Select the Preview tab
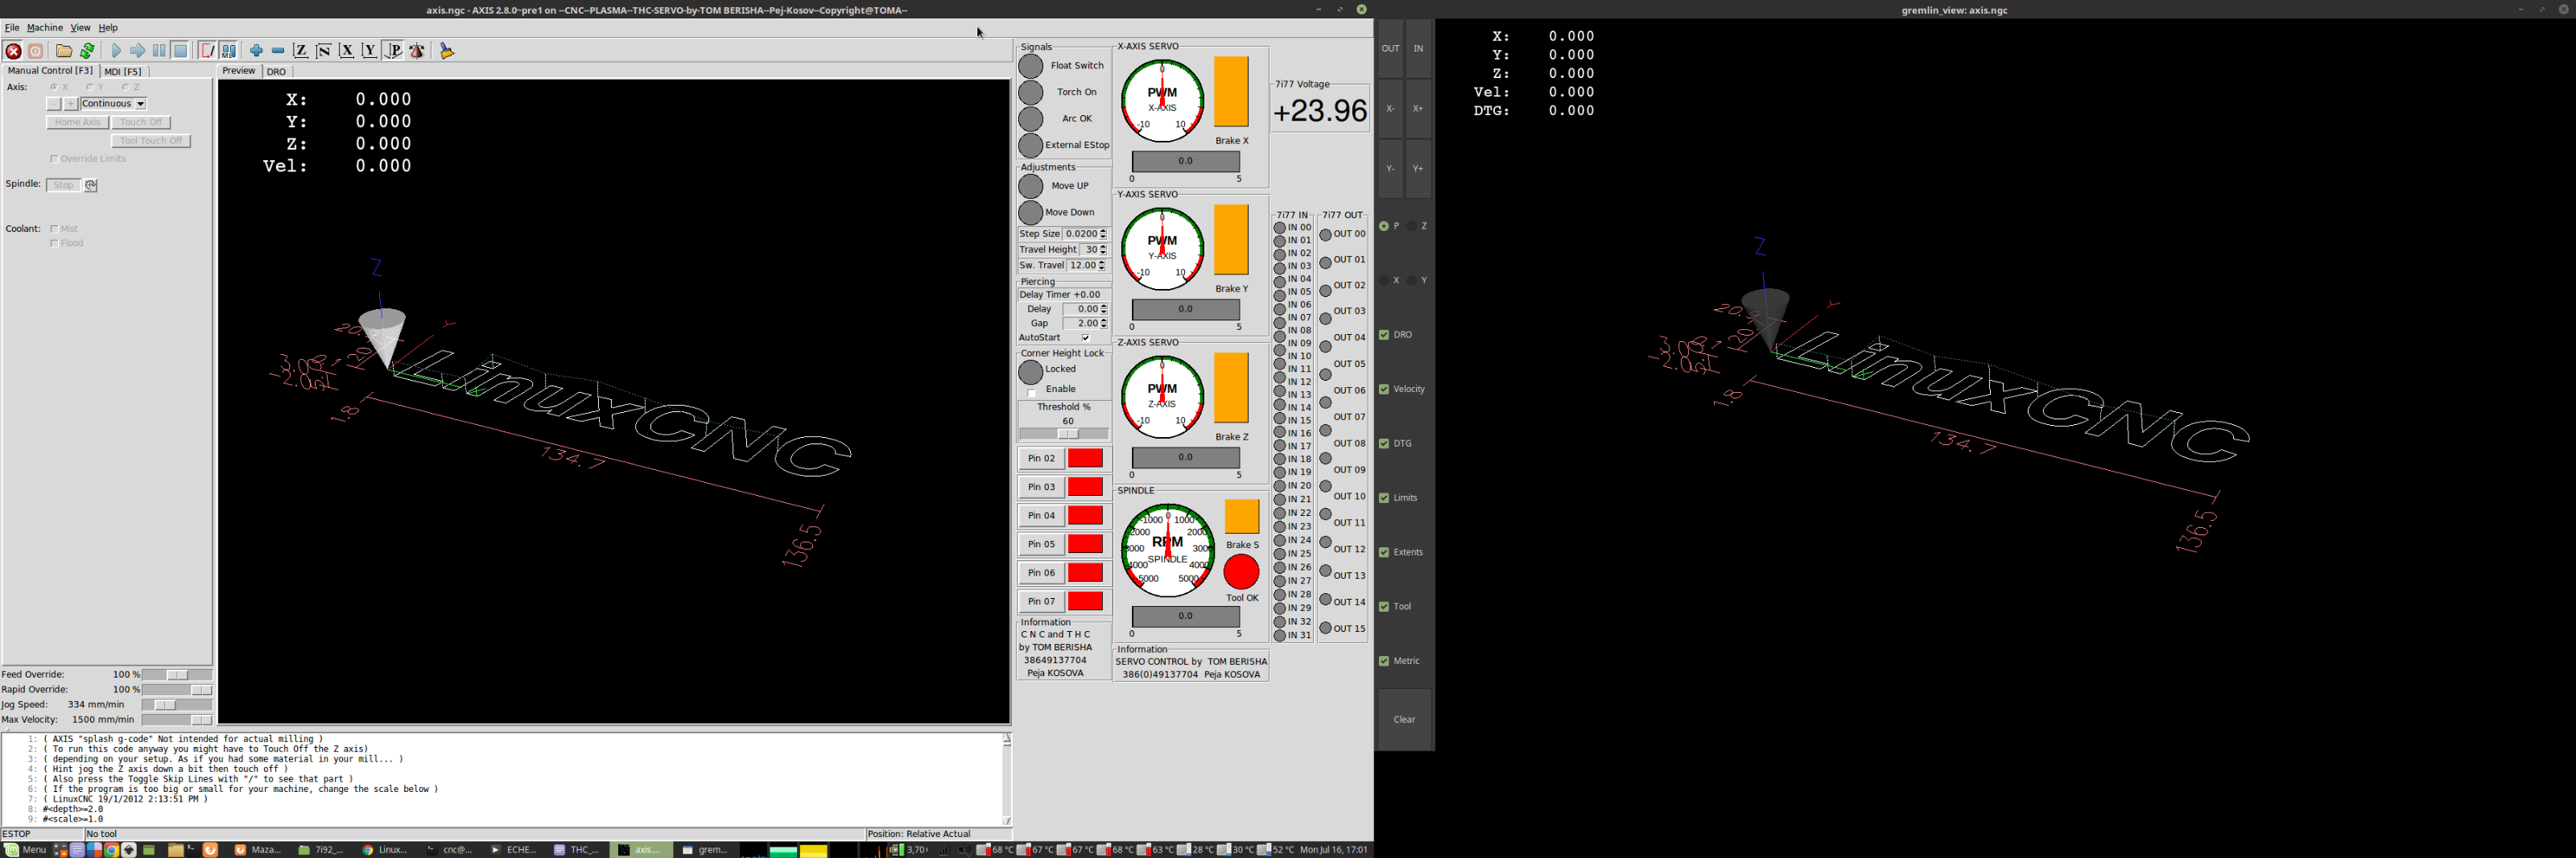Viewport: 2576px width, 858px height. [x=239, y=71]
